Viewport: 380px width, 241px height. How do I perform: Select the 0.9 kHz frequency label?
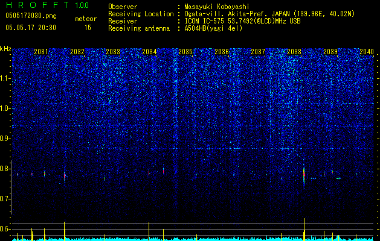coord(5,139)
